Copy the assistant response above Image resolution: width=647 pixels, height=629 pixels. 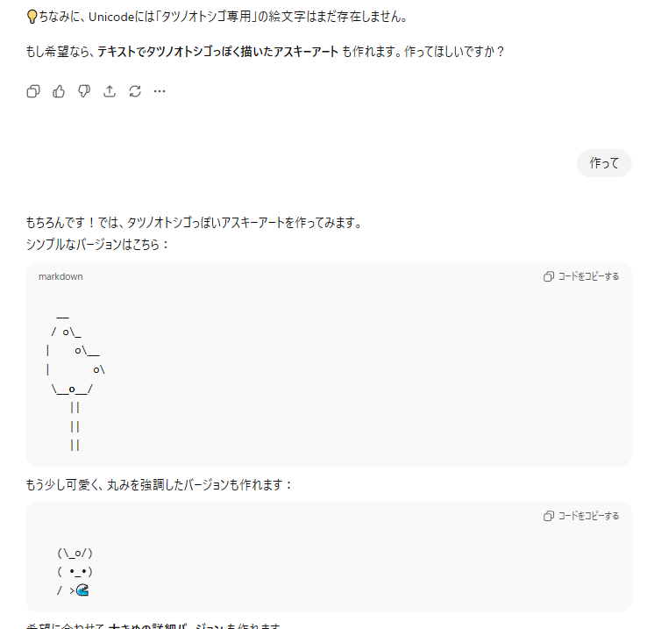pyautogui.click(x=33, y=91)
